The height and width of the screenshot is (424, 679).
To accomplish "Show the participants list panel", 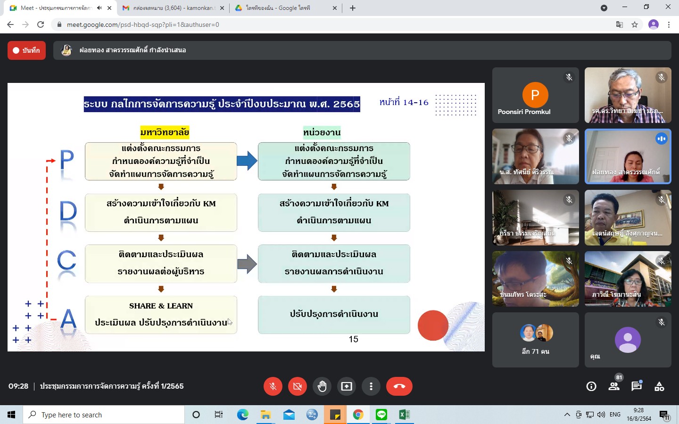I will click(x=613, y=387).
